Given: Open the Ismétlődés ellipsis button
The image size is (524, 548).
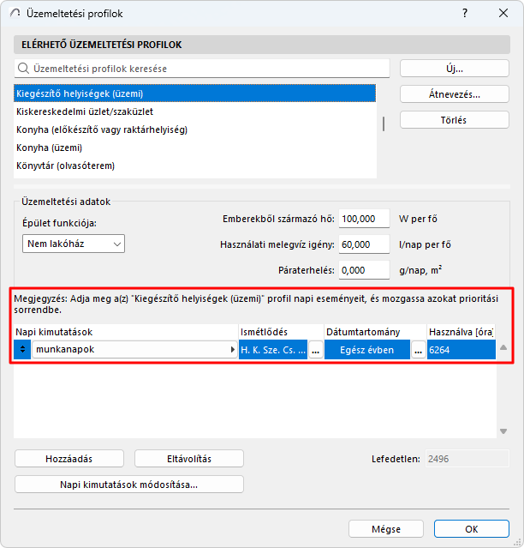Looking at the screenshot, I should [316, 350].
